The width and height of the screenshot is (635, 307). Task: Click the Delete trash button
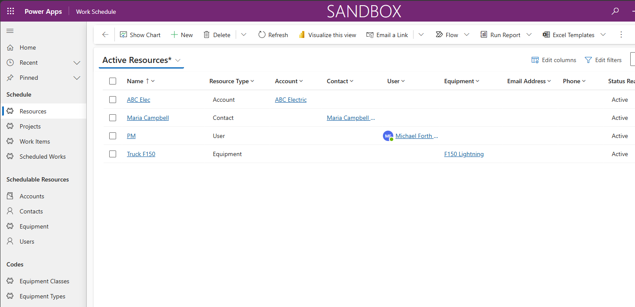[x=217, y=35]
